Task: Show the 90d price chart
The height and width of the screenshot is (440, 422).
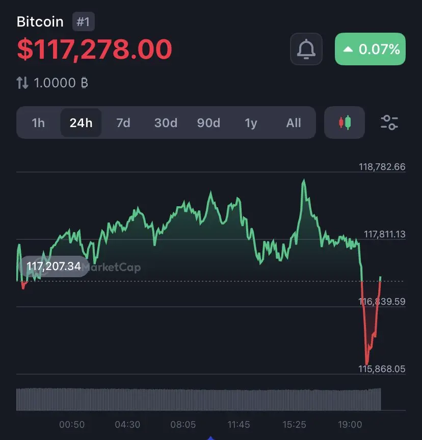Action: pyautogui.click(x=208, y=123)
